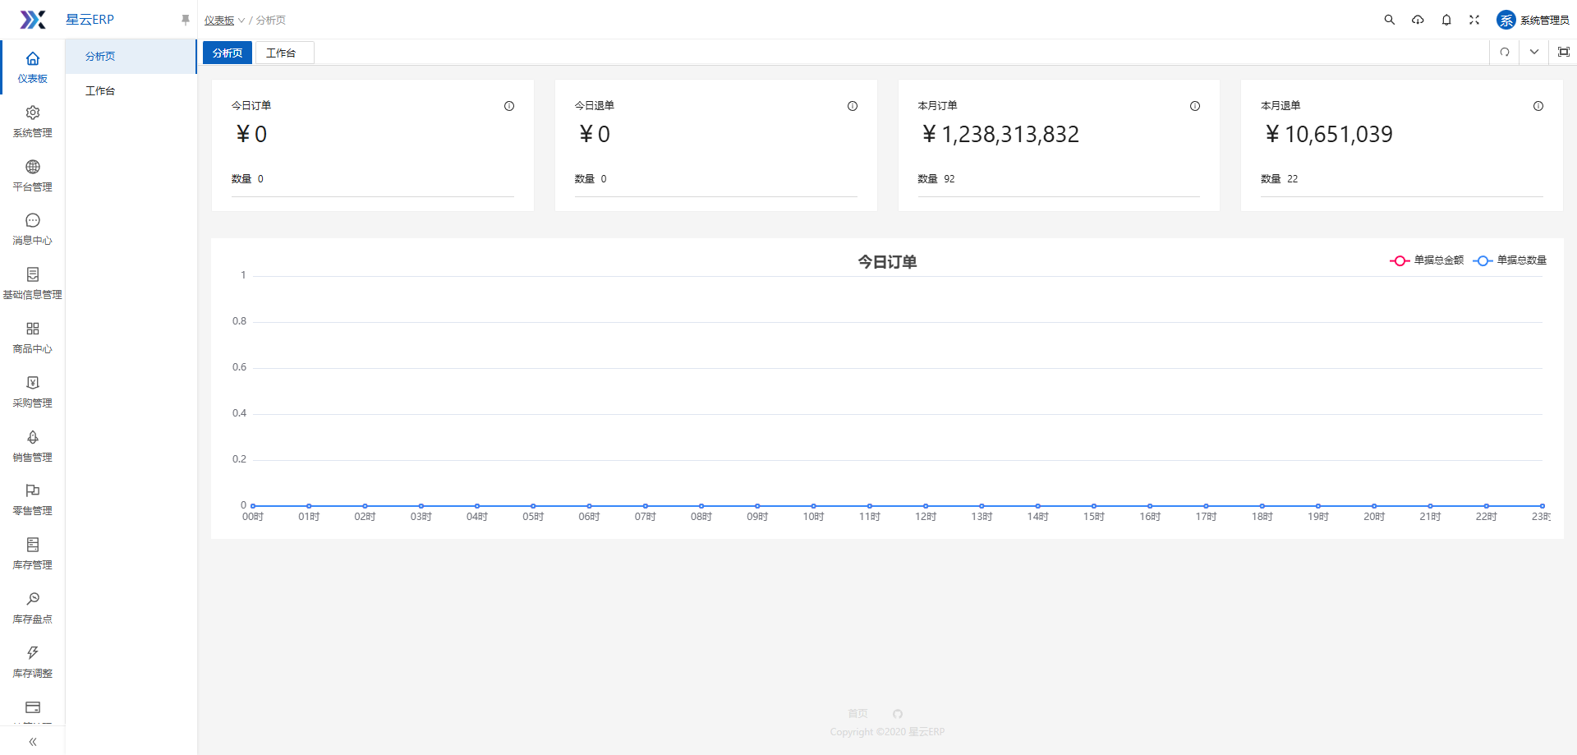The image size is (1577, 755).
Task: Click the chart data point at 20时
Action: 1374,506
